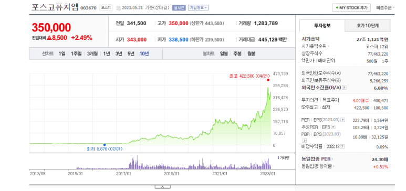The height and width of the screenshot is (191, 406).
Task: Select the 1년 line chart period
Action: click(x=107, y=54)
